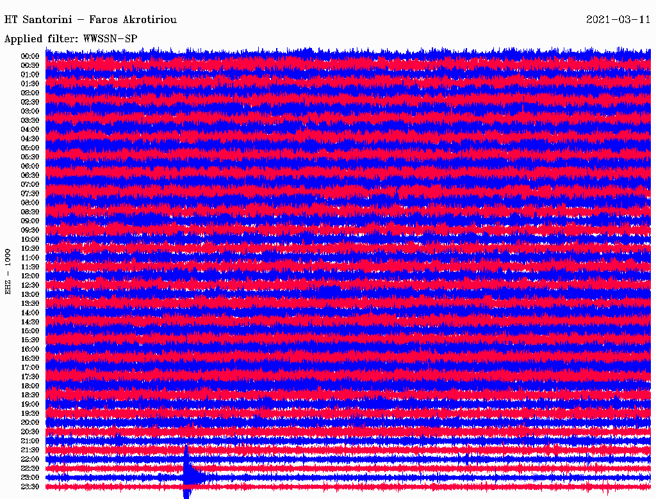Select the 22:00 time label
This screenshot has width=656, height=499.
[30, 459]
